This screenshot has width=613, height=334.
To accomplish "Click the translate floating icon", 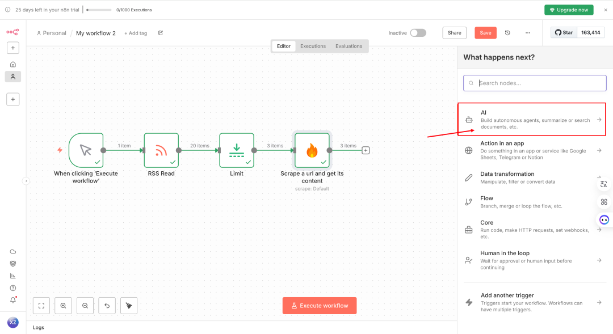I will pyautogui.click(x=604, y=184).
